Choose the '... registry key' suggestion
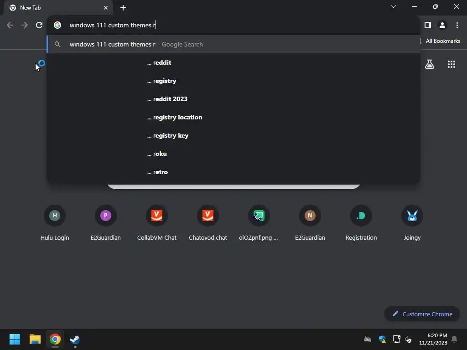Viewport: 467px width, 350px height. [234, 135]
